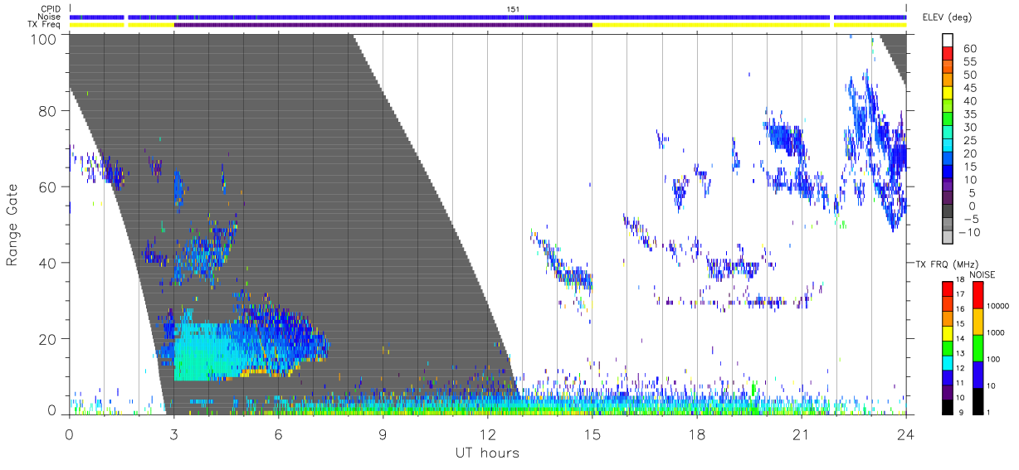The width and height of the screenshot is (1019, 470).
Task: Click the '11' label on TX FRQ legend
Action: tap(961, 382)
